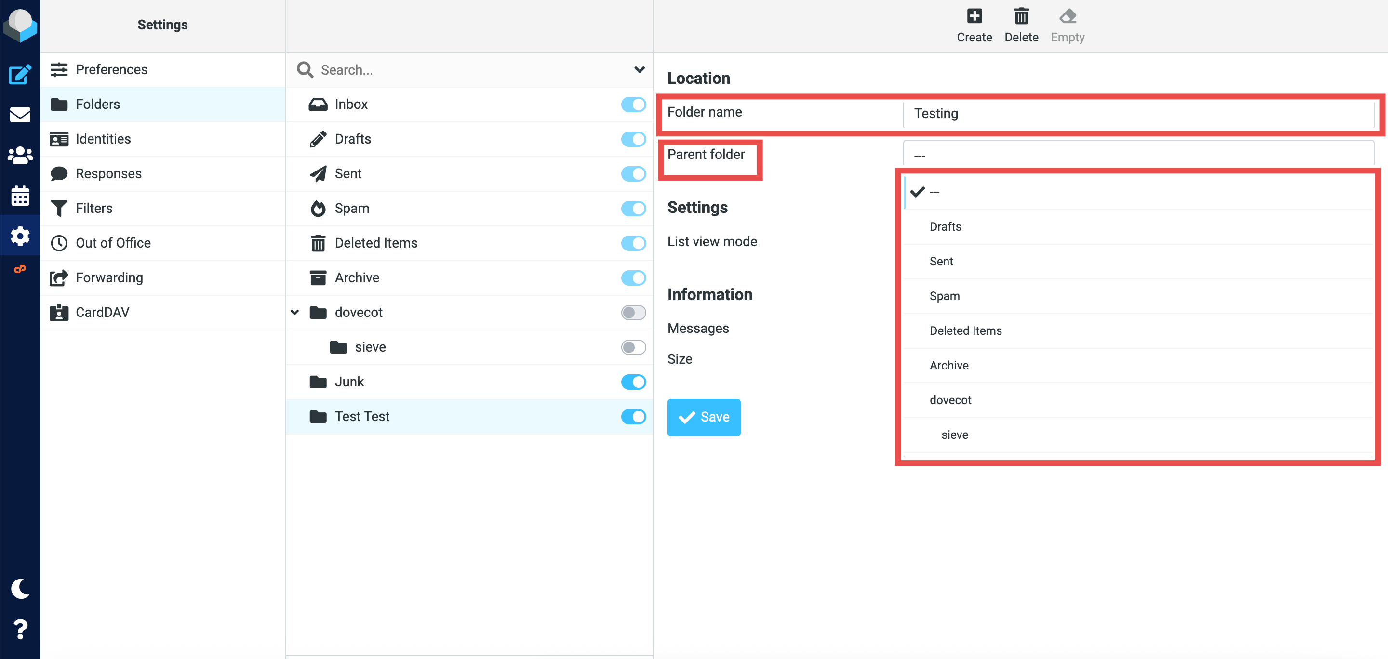This screenshot has height=659, width=1388.
Task: Open the Mail envelope icon
Action: [20, 115]
